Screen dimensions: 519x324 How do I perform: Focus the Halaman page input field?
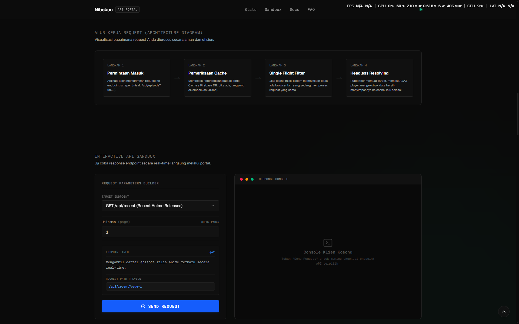point(160,232)
